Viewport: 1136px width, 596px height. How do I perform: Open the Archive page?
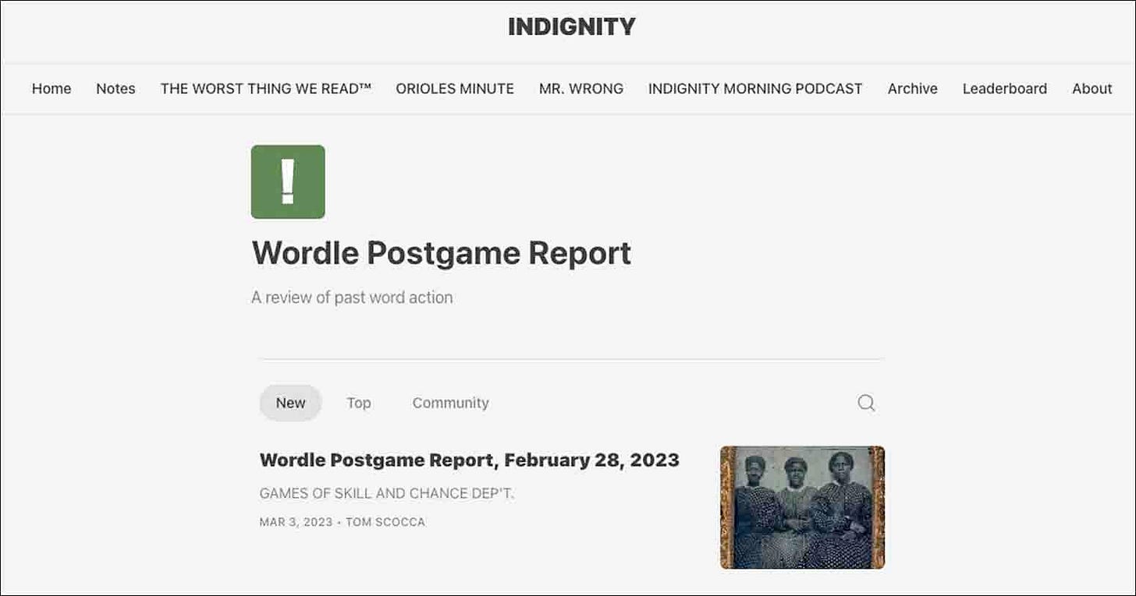(913, 89)
